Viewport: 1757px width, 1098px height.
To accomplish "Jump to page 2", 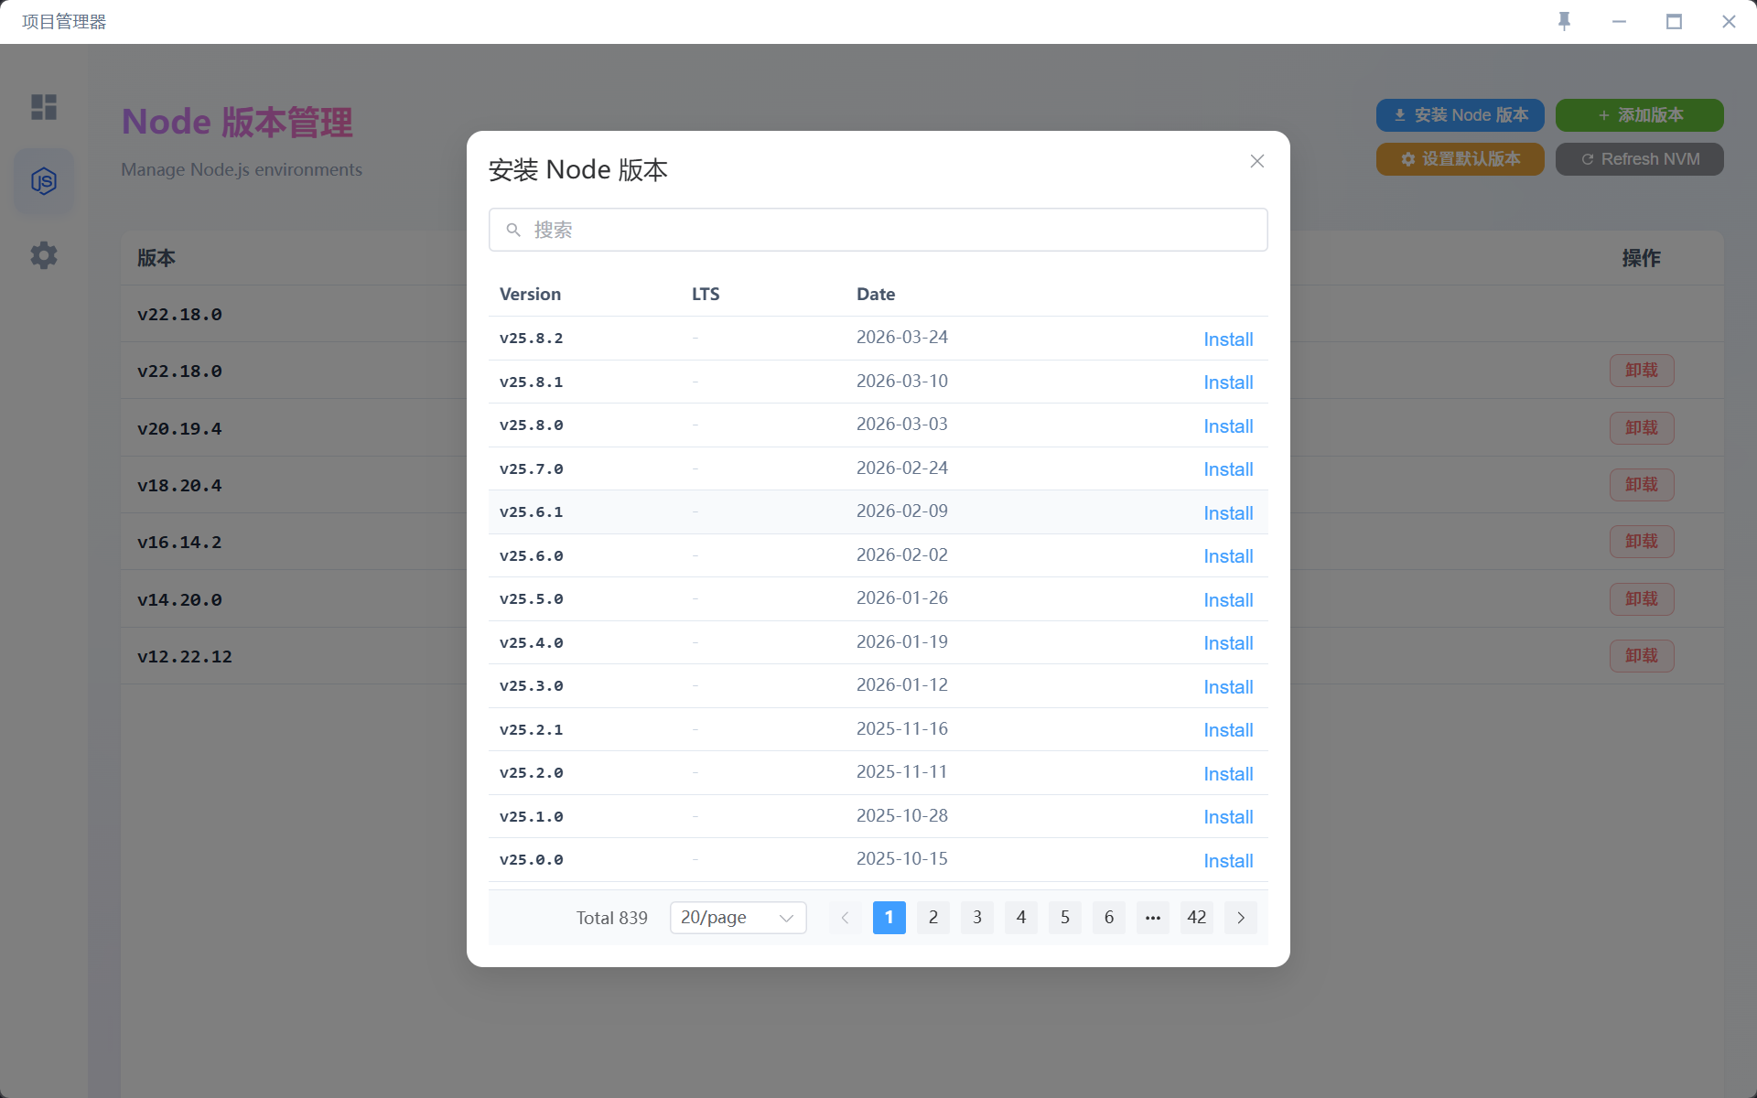I will click(x=933, y=918).
